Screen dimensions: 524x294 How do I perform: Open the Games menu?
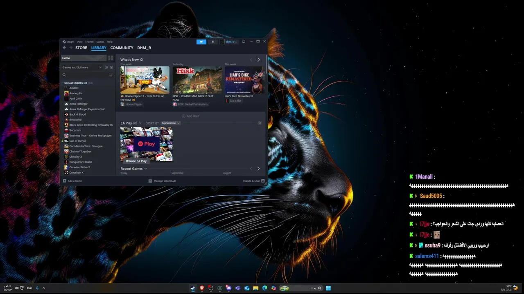click(100, 42)
